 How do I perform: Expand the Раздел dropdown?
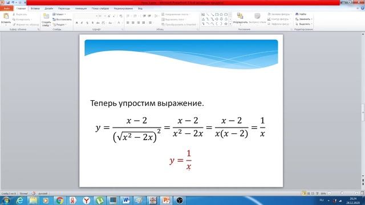59,24
